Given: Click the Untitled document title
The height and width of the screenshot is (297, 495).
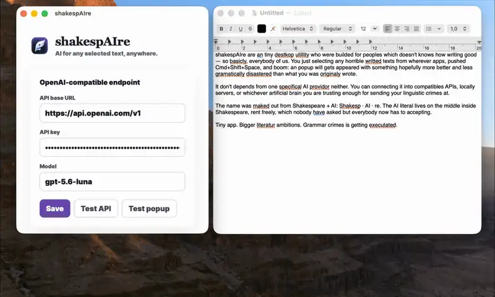Looking at the screenshot, I should 272,13.
